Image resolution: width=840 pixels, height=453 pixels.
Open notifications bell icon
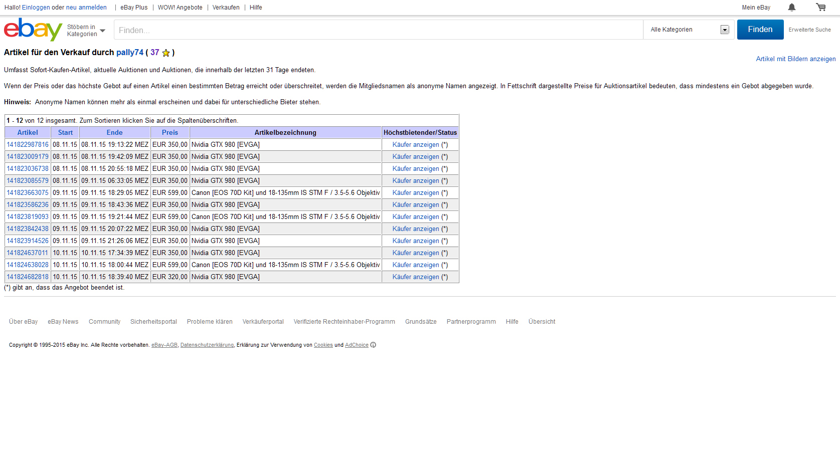point(792,7)
